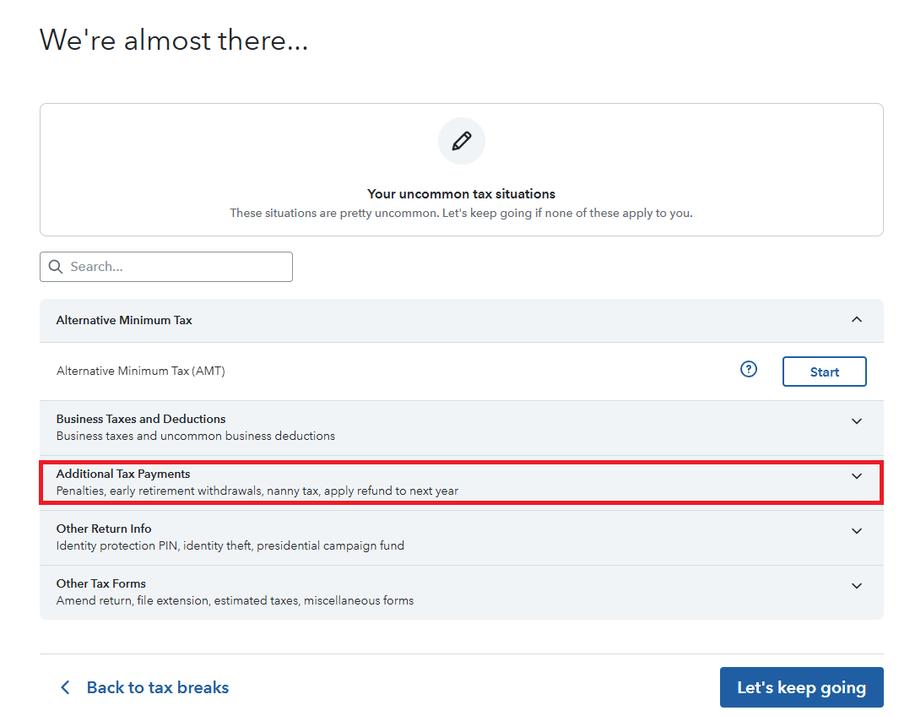
Task: Focus the Search text field
Action: click(177, 267)
